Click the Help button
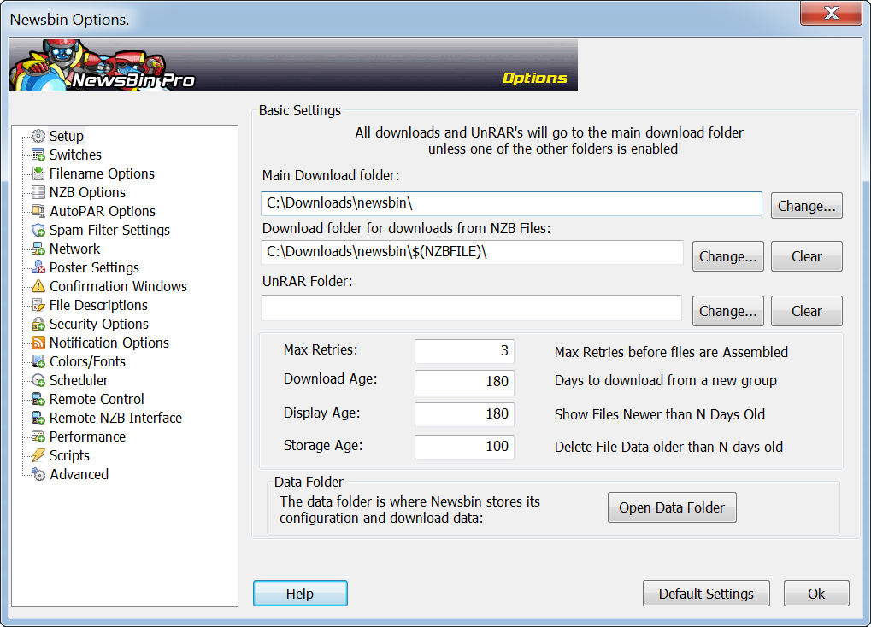Screen dimensions: 871x627 click(x=300, y=594)
